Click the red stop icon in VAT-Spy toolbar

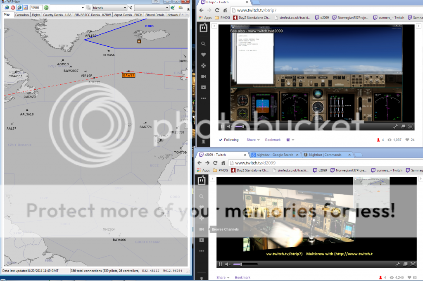click(13, 7)
